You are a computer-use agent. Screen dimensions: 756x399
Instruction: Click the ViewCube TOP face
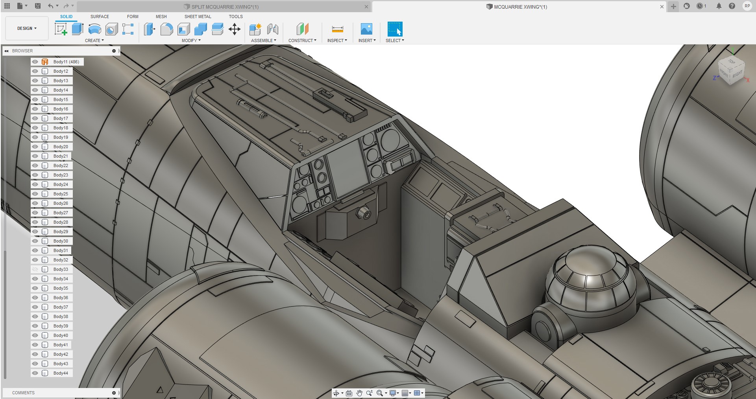pos(731,62)
